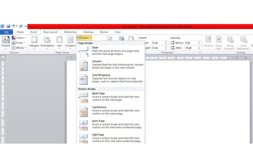
Task: Click the Bring Forward button
Action: tap(230, 43)
